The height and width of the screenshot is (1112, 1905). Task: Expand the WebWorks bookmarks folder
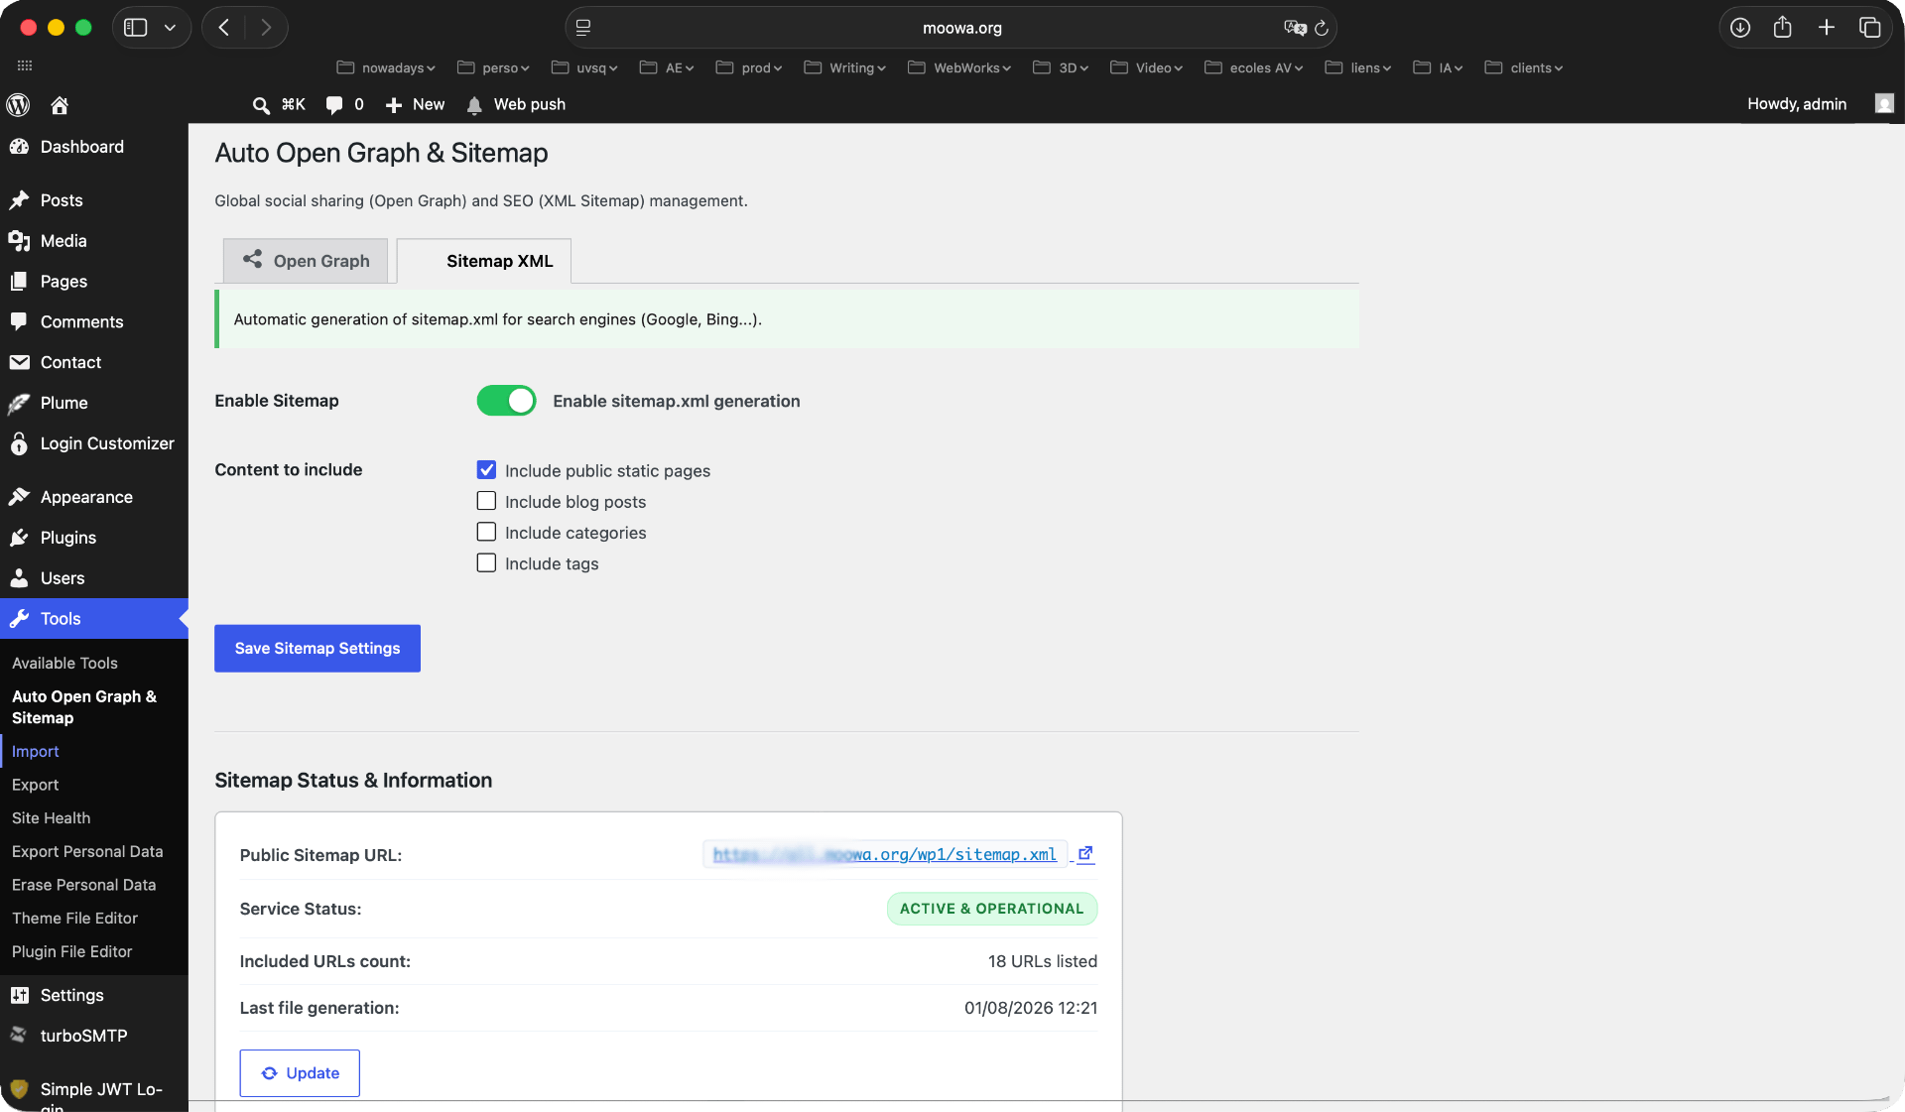coord(959,67)
